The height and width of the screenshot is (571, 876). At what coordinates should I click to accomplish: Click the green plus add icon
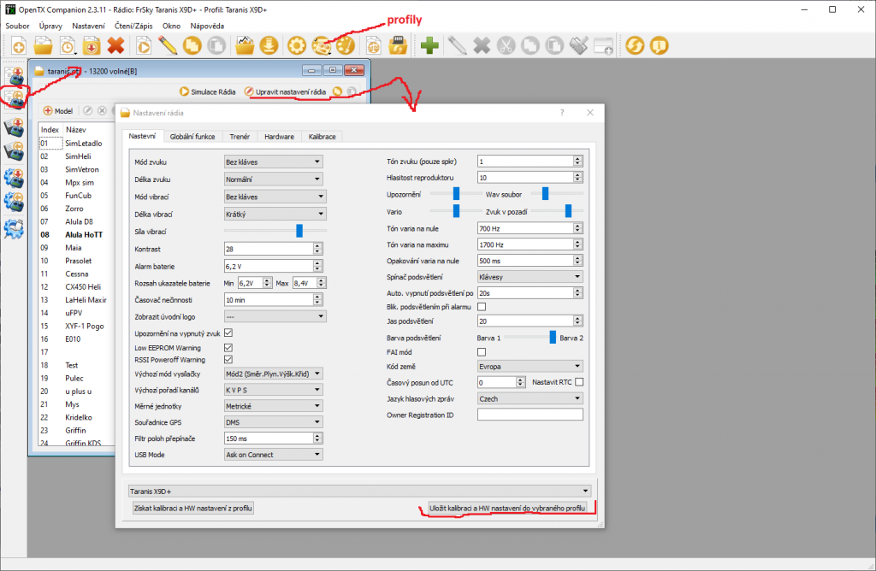coord(429,45)
